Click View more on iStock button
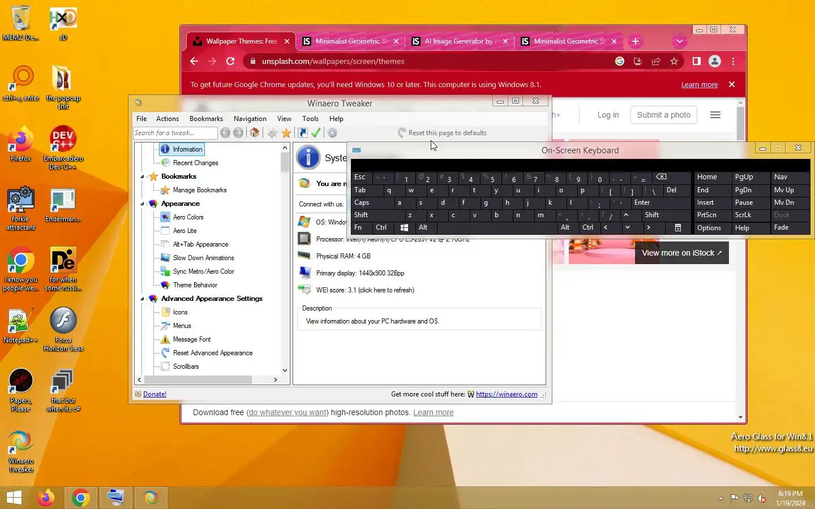The width and height of the screenshot is (815, 509). click(681, 253)
